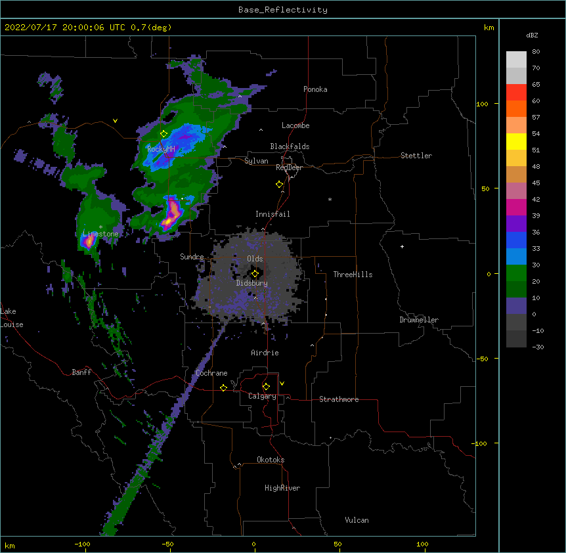Select the bright green legend swatch

click(516, 273)
